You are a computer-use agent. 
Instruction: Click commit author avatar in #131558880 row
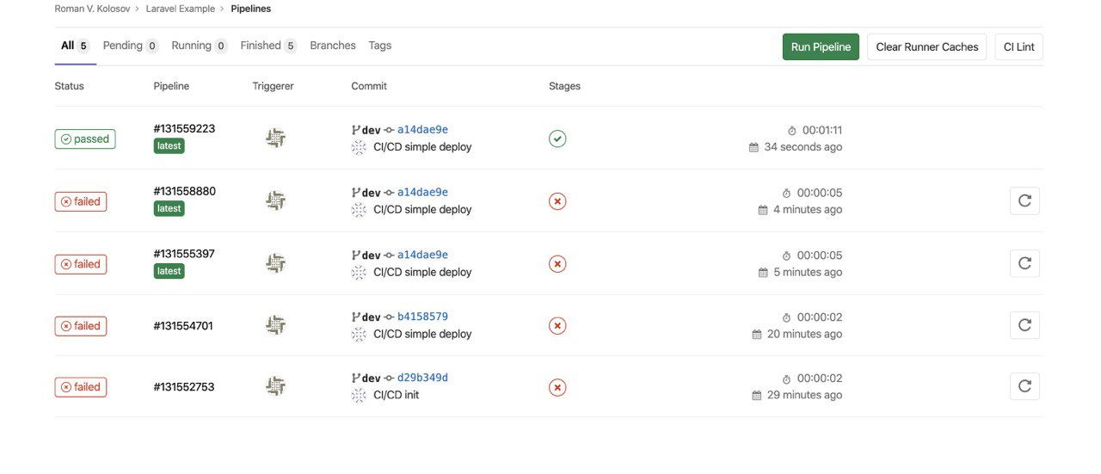pos(359,210)
